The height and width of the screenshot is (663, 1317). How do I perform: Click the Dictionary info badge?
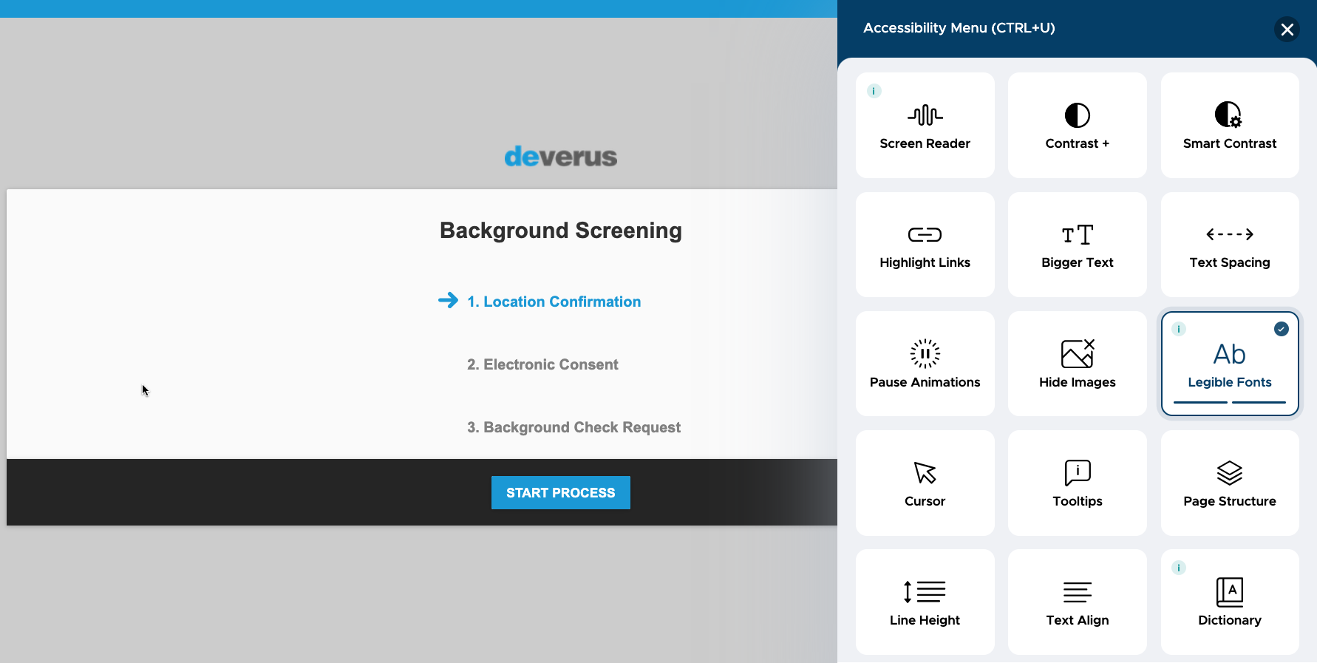(x=1179, y=568)
